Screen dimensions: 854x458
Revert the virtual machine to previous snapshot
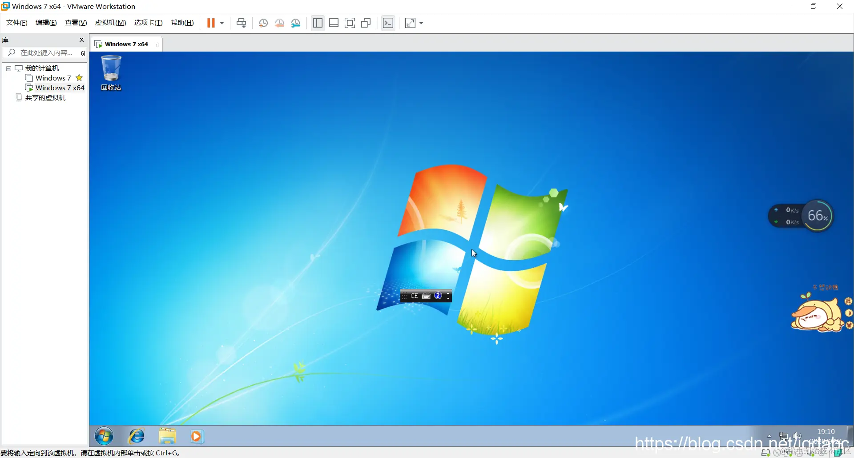click(x=279, y=23)
